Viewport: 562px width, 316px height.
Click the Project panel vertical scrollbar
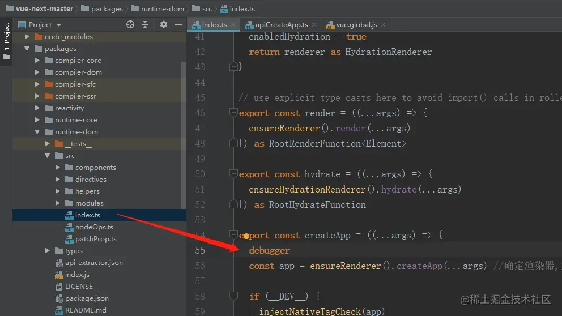tap(184, 135)
